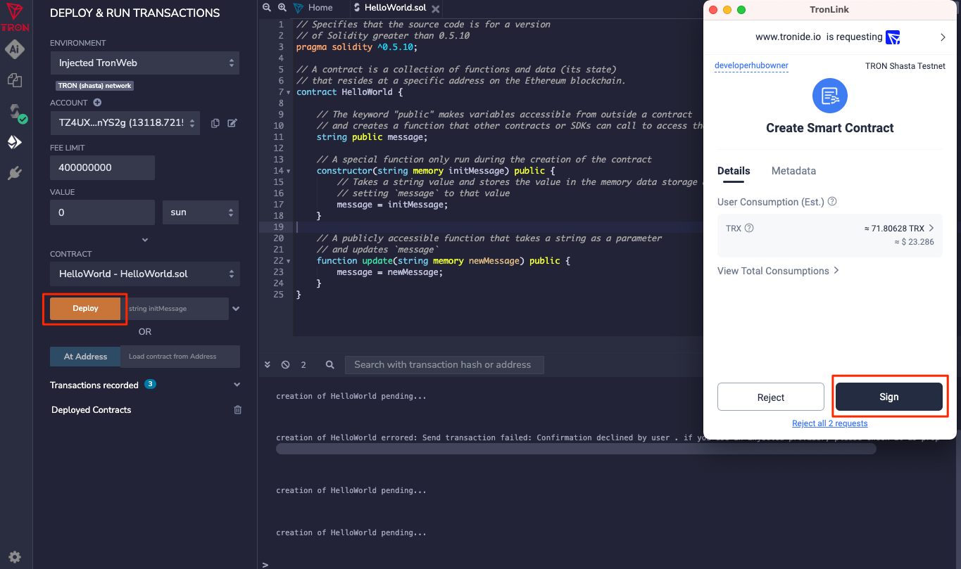Click the TRON (shasta) network badge

tap(95, 85)
